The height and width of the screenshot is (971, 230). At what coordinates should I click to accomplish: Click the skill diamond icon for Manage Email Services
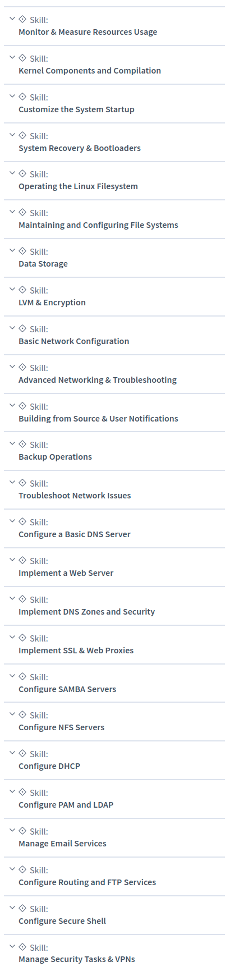tap(22, 831)
